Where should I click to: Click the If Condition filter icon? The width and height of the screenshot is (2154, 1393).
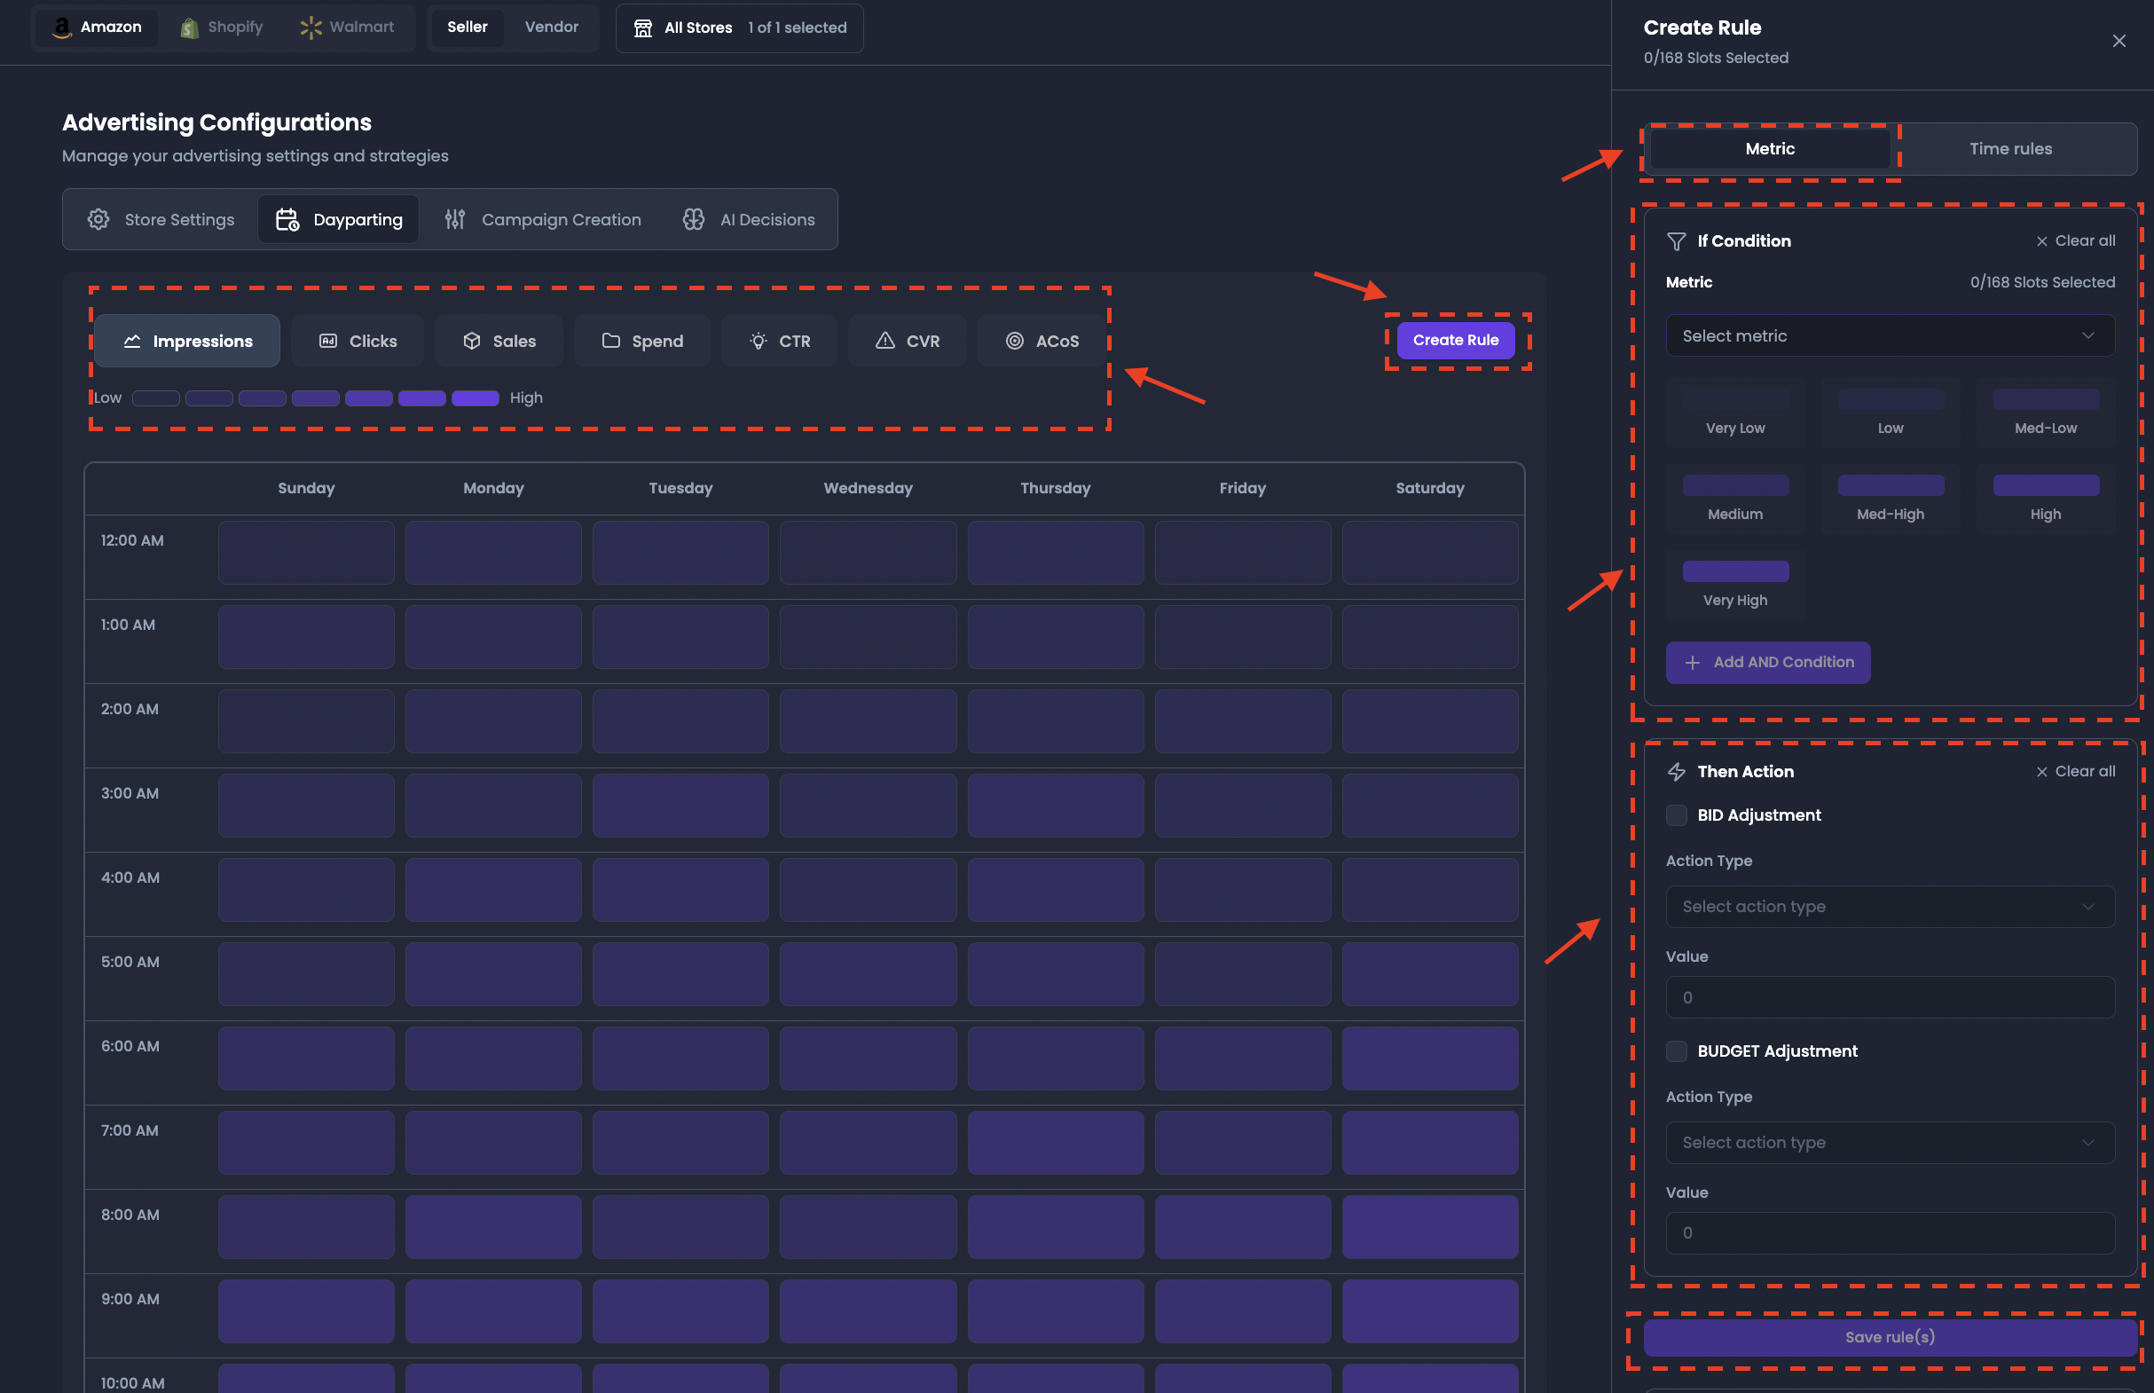tap(1677, 241)
